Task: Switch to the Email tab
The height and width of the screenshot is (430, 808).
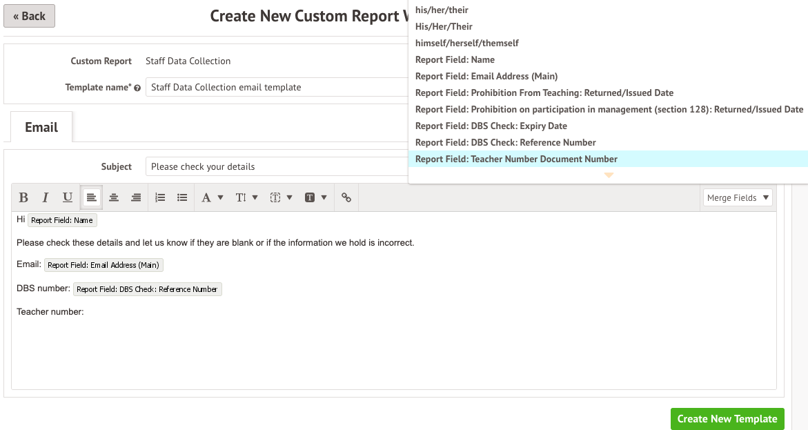Action: pyautogui.click(x=41, y=127)
